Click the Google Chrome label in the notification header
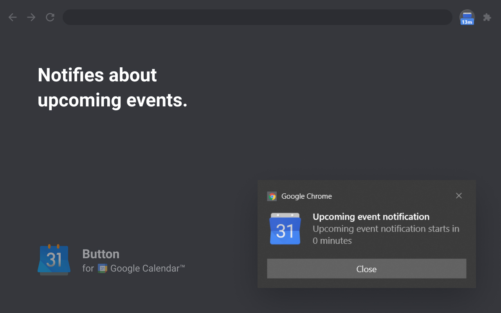The image size is (501, 313). (306, 196)
